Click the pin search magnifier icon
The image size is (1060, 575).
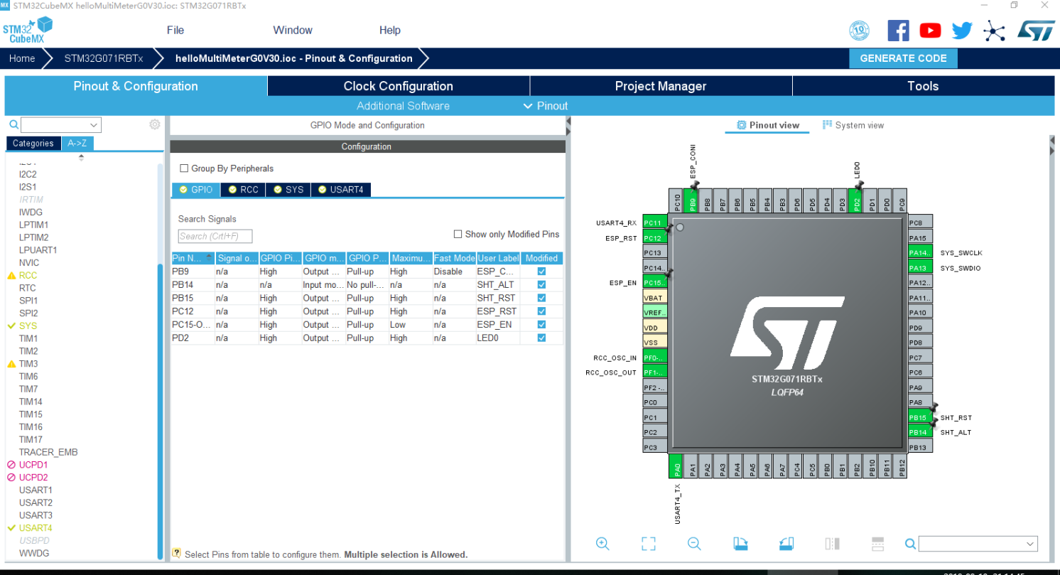(x=910, y=544)
